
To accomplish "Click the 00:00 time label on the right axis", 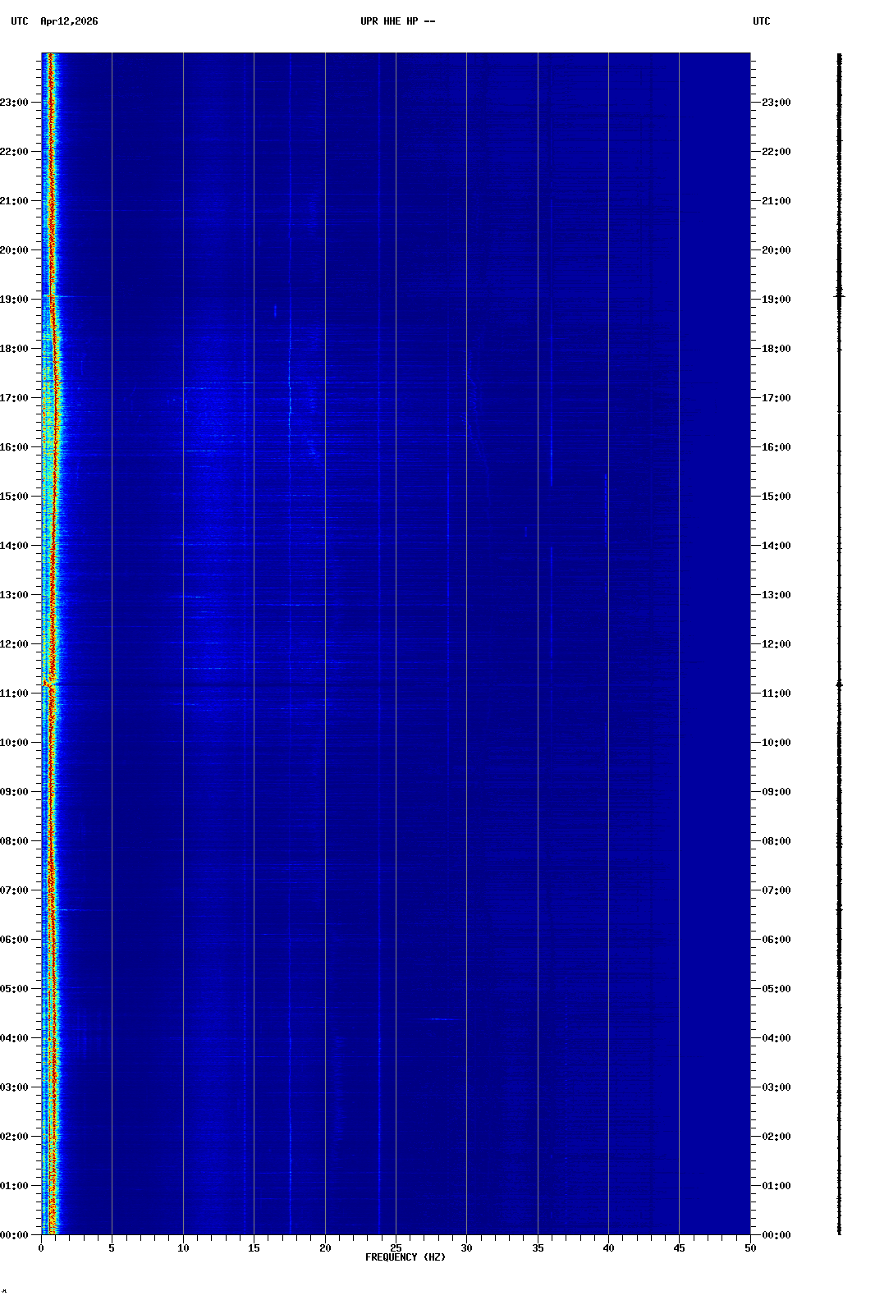I will click(776, 1235).
